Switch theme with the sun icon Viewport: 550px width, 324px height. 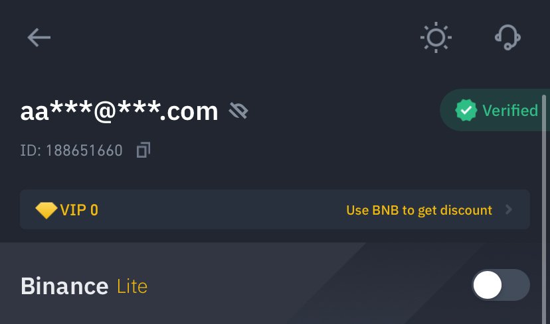coord(436,38)
